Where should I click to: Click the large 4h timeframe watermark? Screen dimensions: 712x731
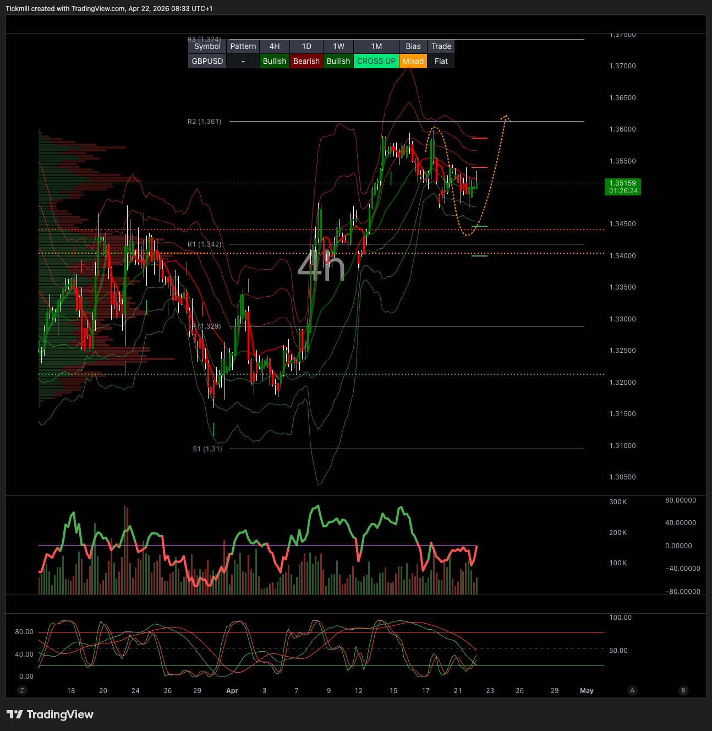(321, 266)
